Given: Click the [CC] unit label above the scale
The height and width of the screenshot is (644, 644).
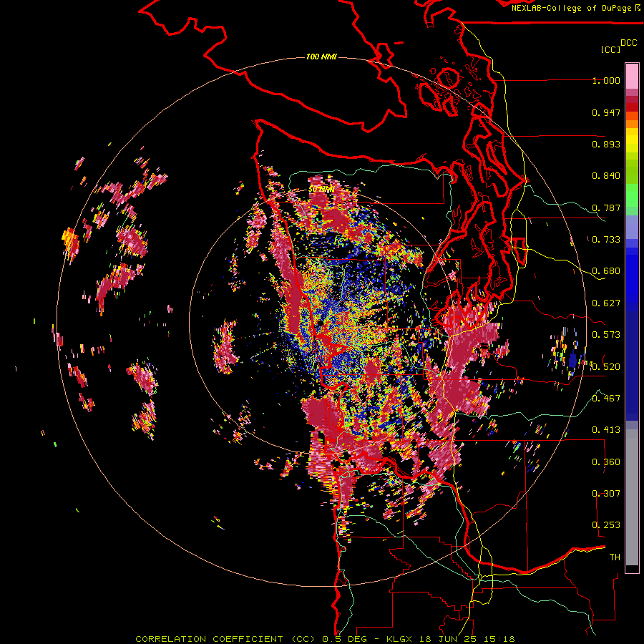Looking at the screenshot, I should (611, 49).
